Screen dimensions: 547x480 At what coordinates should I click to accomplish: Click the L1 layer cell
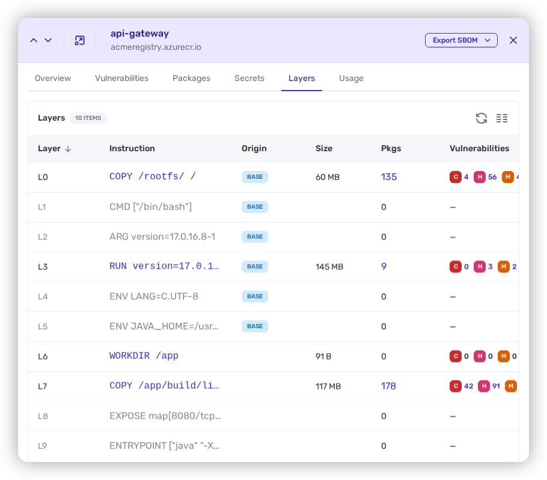point(42,207)
